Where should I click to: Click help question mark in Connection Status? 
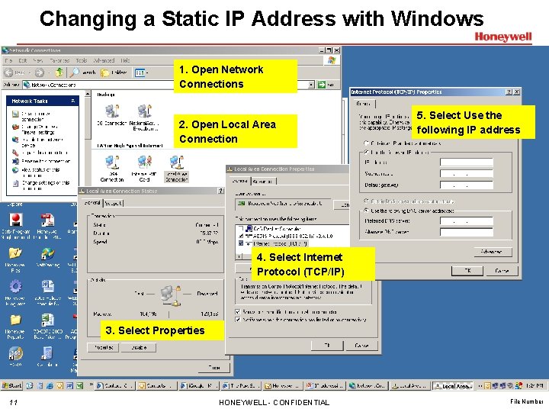click(x=220, y=191)
